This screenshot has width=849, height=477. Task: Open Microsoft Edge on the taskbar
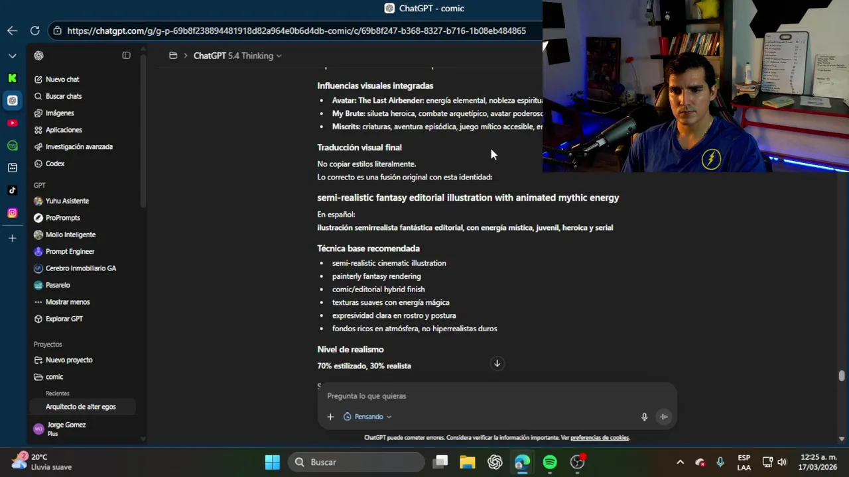tap(522, 462)
